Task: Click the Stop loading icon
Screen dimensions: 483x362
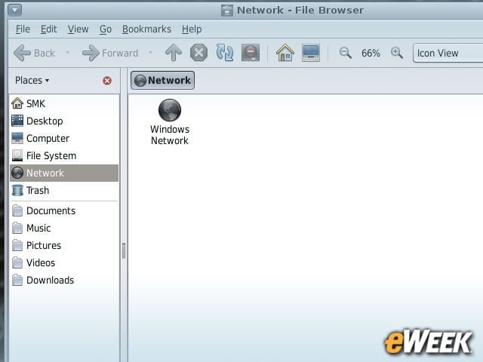Action: pyautogui.click(x=198, y=53)
